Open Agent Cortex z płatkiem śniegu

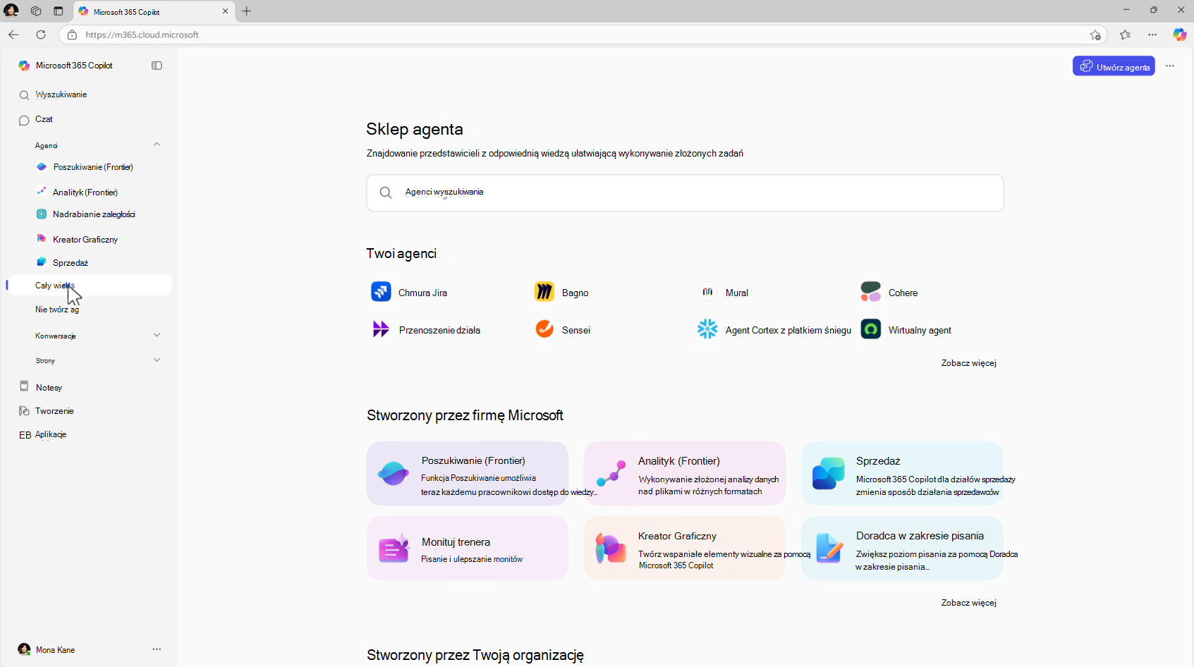[774, 329]
